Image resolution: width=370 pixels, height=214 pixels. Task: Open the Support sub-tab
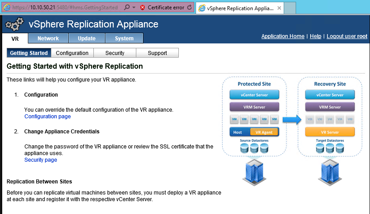[x=157, y=53]
